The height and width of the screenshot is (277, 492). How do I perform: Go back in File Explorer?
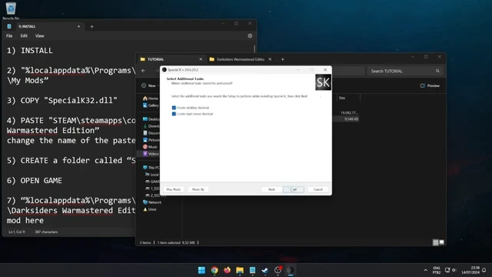[144, 71]
